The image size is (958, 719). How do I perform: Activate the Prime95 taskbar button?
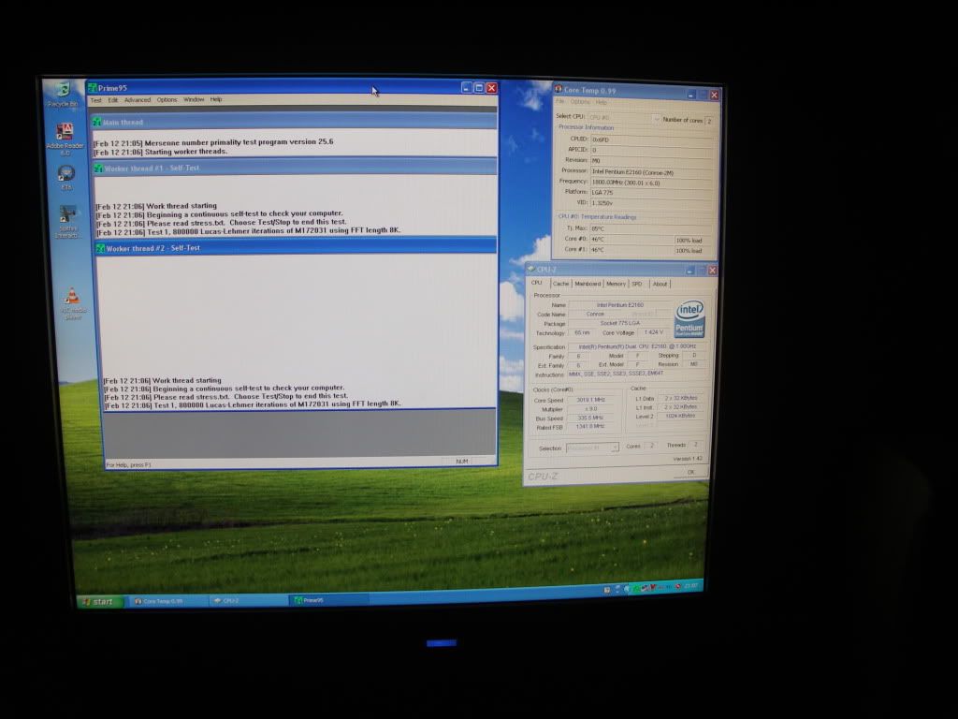[x=327, y=600]
